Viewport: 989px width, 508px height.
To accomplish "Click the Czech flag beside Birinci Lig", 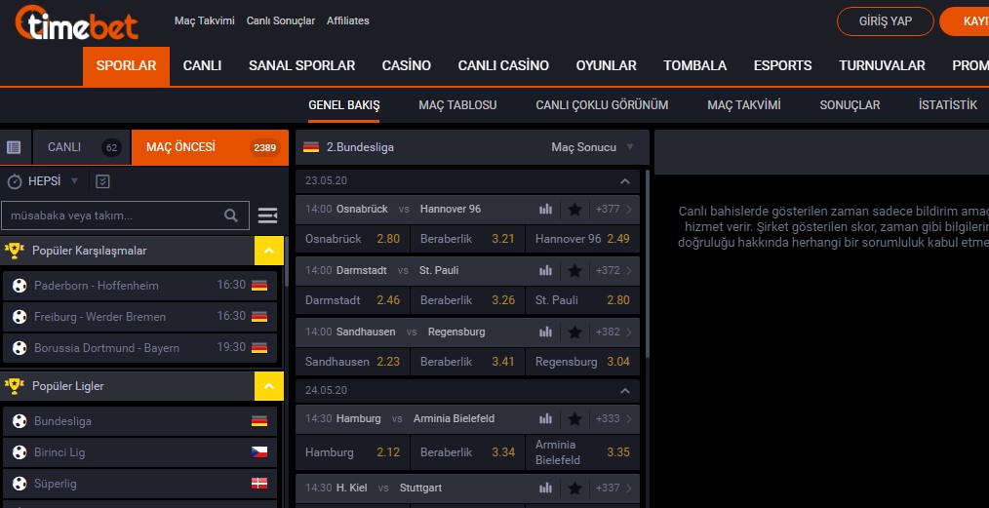I will [259, 452].
